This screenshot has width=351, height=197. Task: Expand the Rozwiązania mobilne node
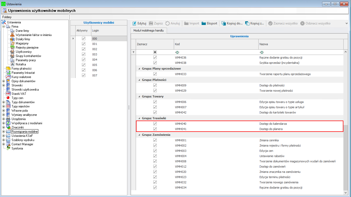coord(4,132)
